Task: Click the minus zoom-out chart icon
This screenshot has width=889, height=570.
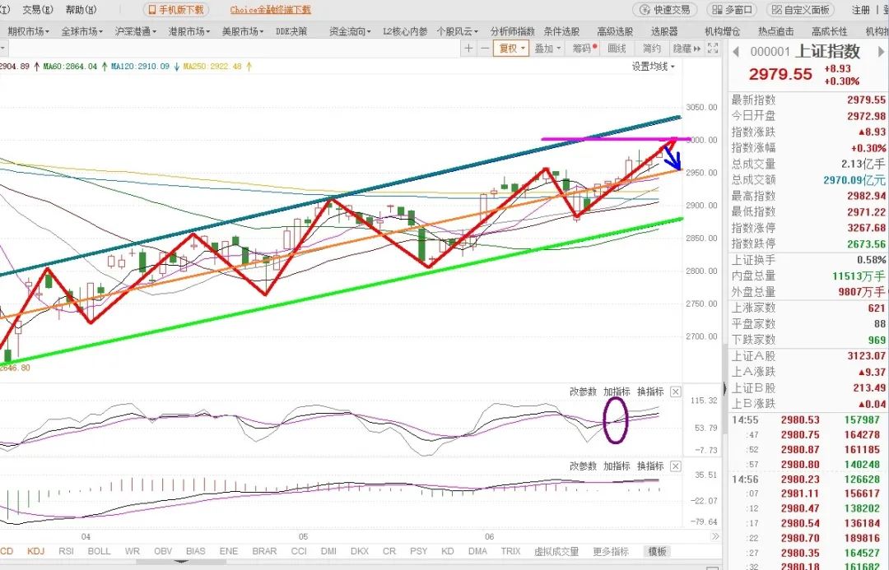Action: [x=485, y=49]
